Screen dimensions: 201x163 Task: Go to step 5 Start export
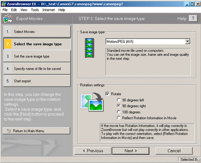(37, 81)
